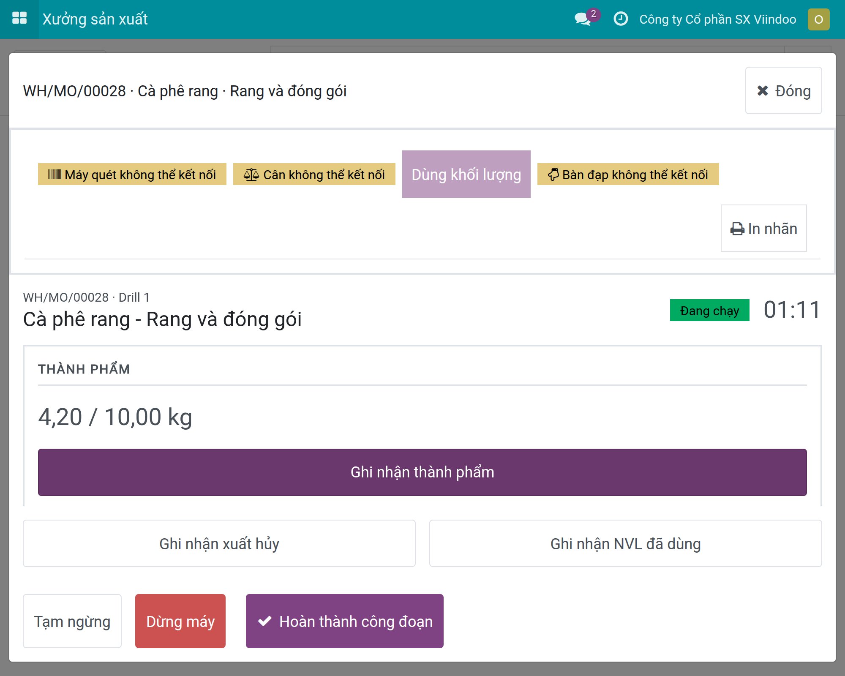Click the Dùng khối lượng button

[x=466, y=174]
